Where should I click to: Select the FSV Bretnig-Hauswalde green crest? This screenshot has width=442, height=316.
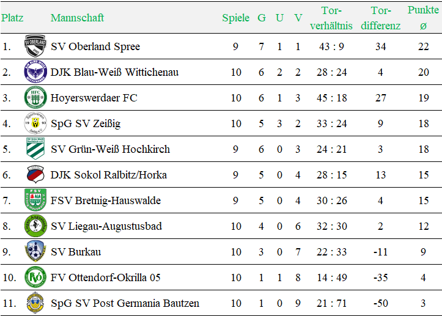[35, 200]
